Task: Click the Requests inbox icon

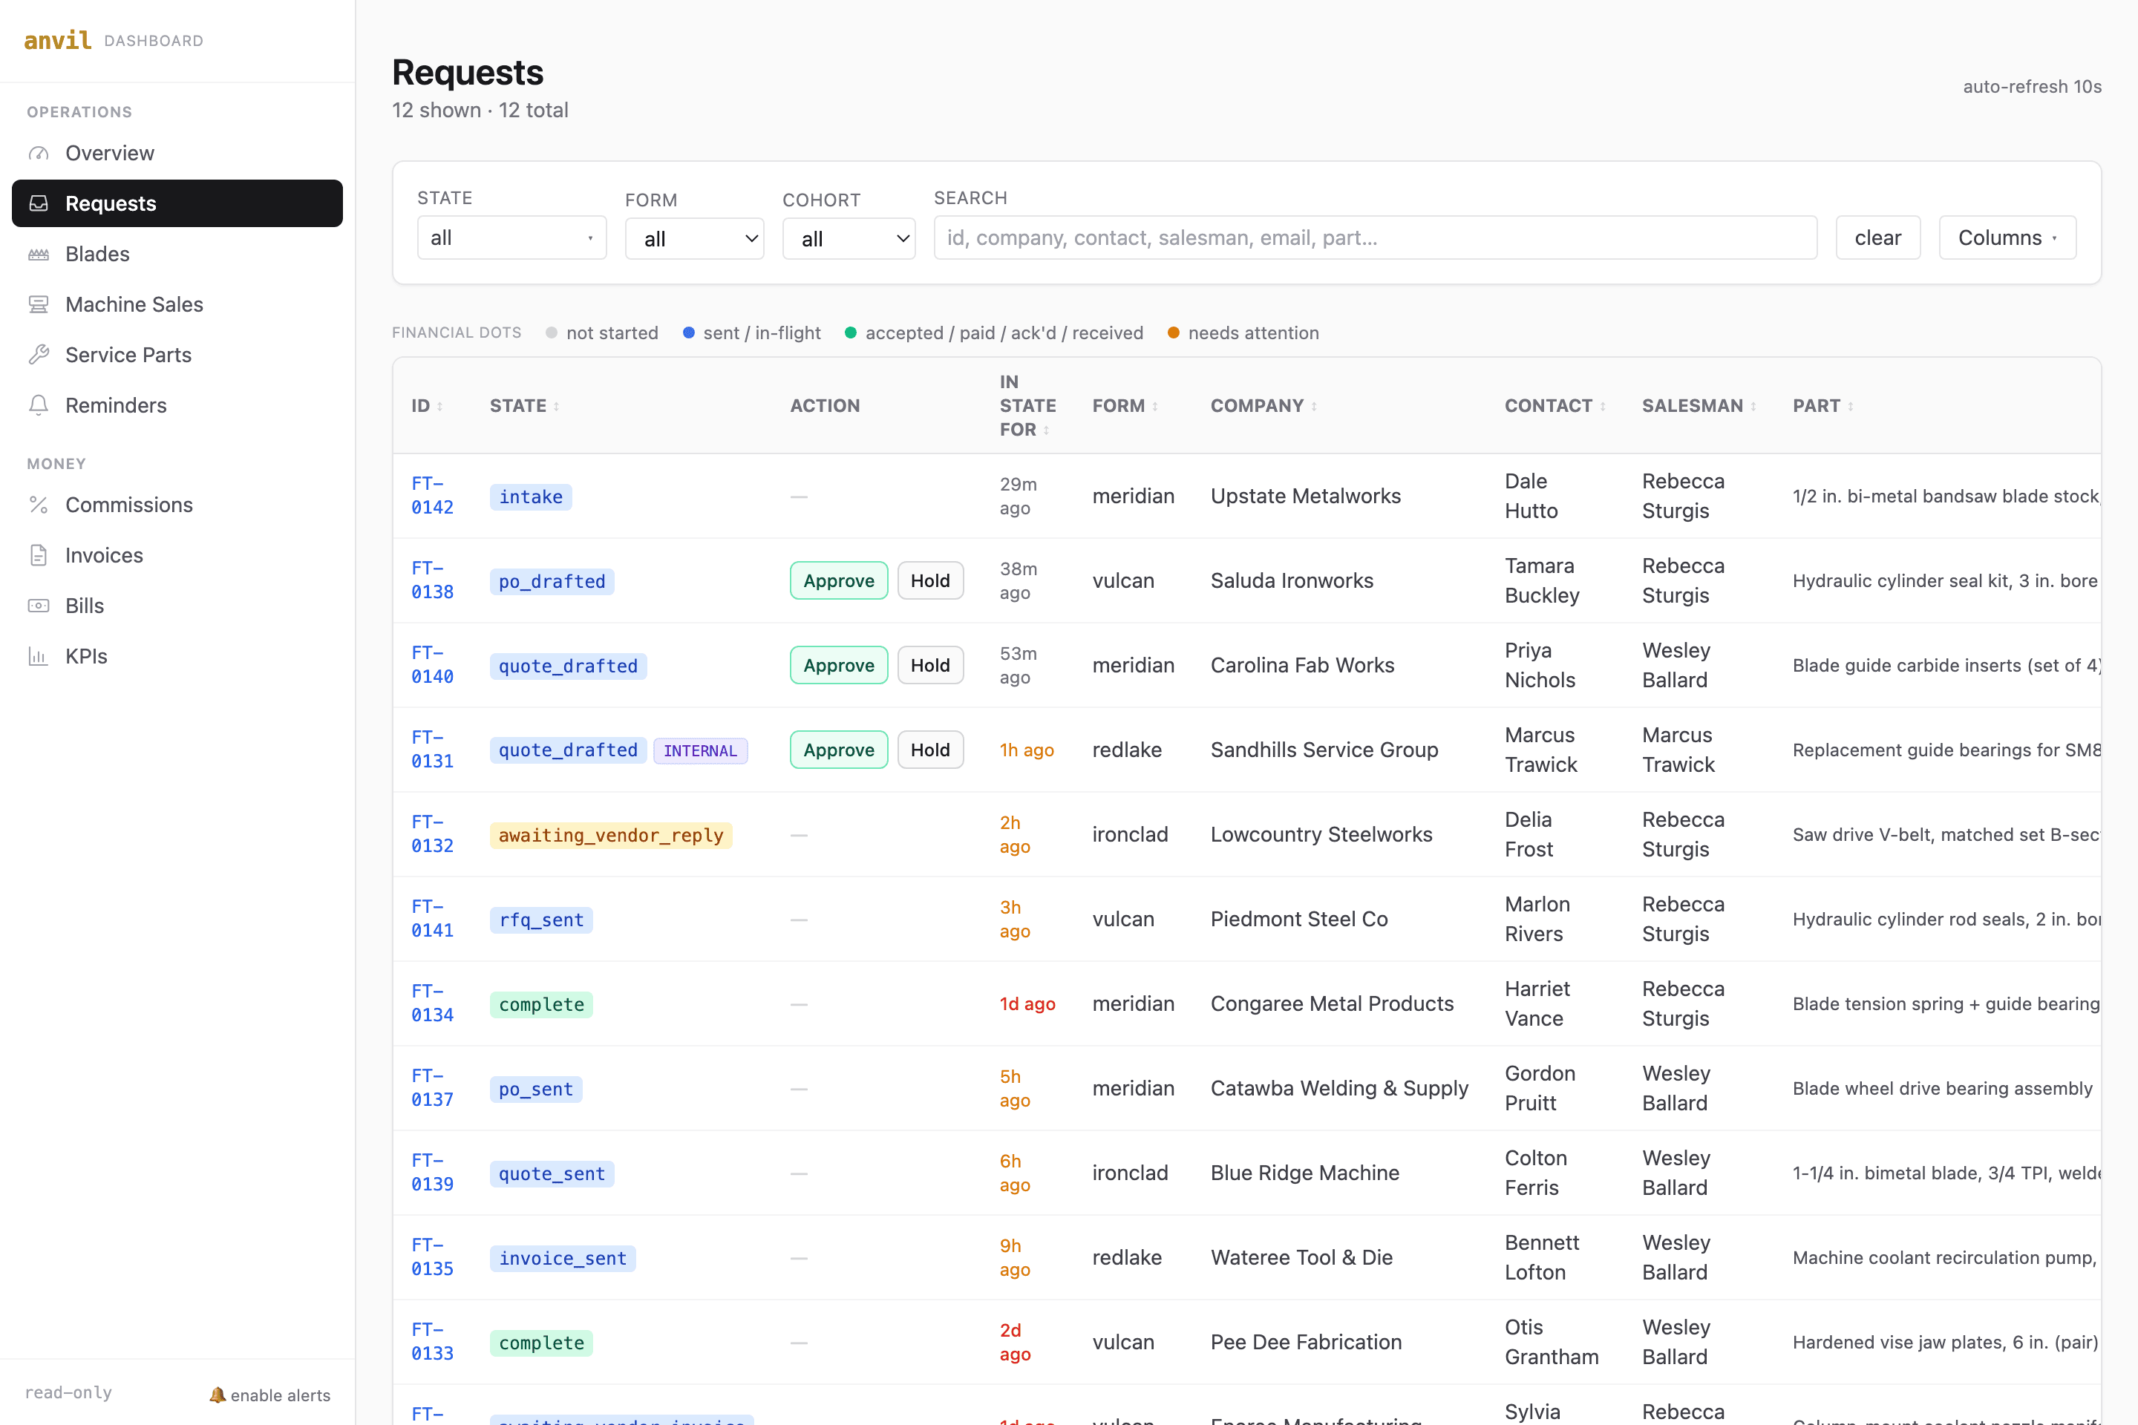Action: [38, 203]
